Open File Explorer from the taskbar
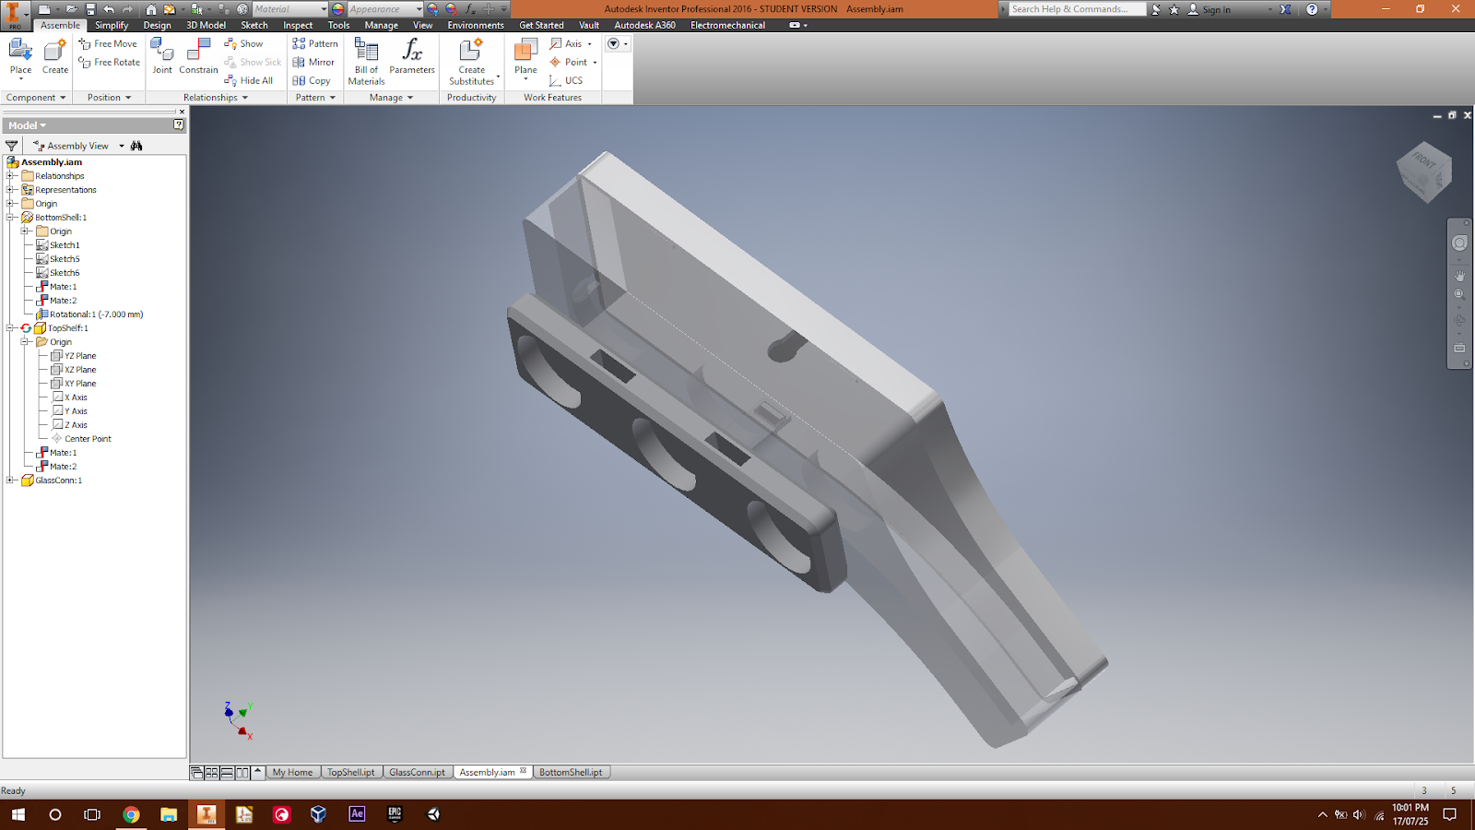The width and height of the screenshot is (1475, 830). [169, 814]
